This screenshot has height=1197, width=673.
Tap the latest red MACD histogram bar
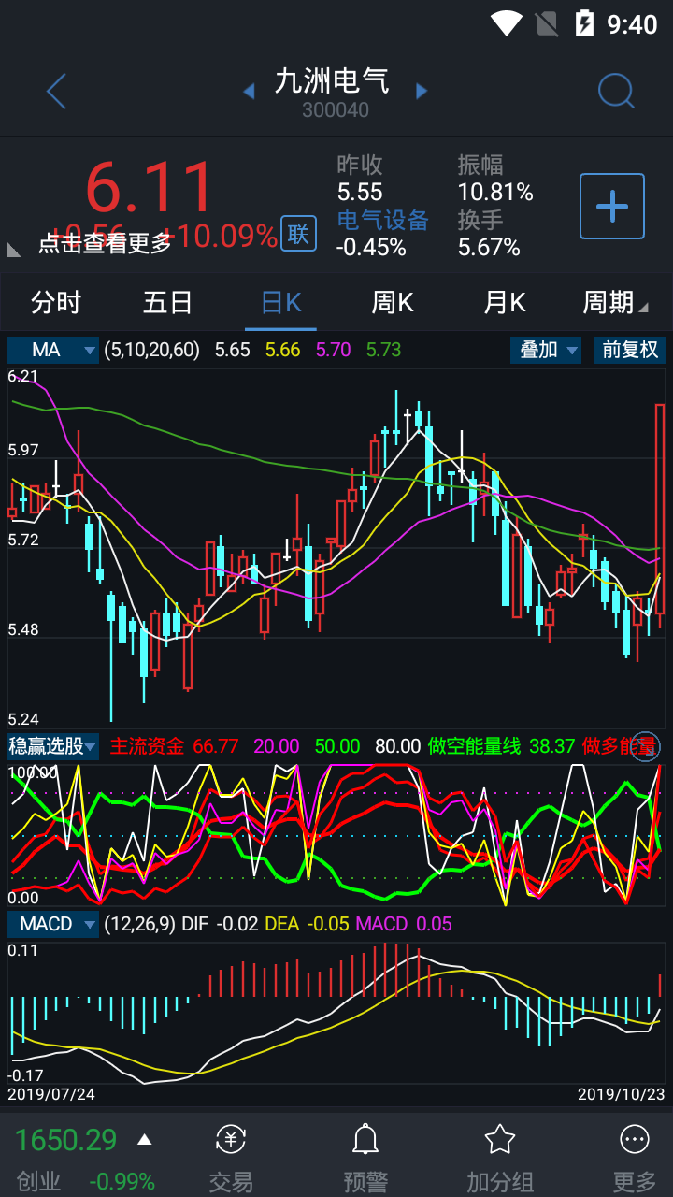pos(660,985)
